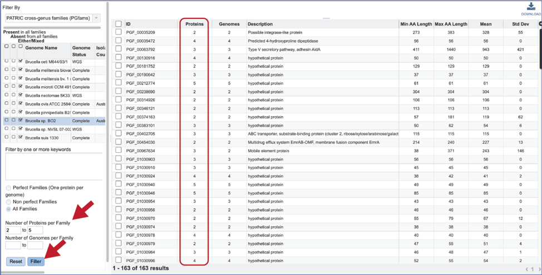
Task: Choose the All Families radio button
Action: [x=8, y=209]
